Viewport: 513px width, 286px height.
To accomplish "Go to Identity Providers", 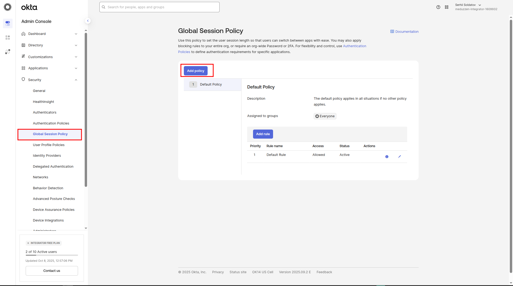I will click(47, 156).
